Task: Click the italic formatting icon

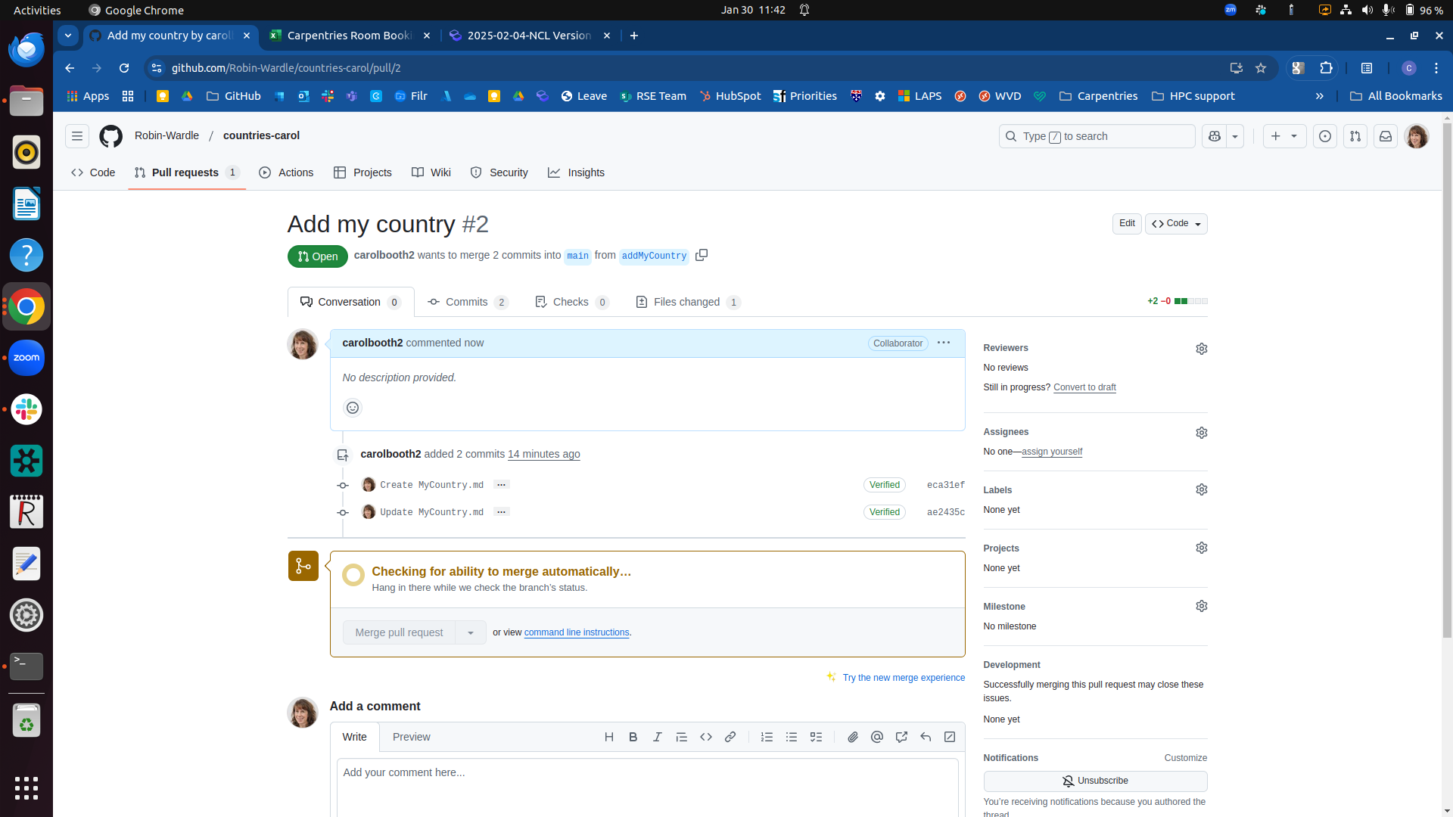Action: point(658,738)
